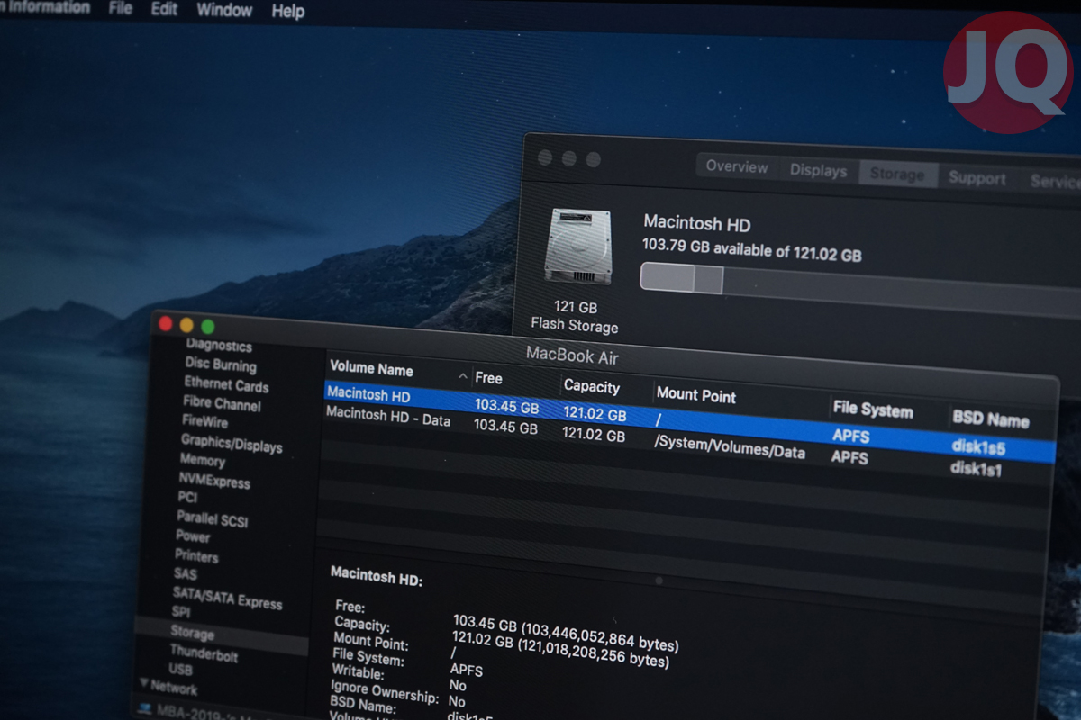The image size is (1081, 720).
Task: Sort by the Free column header
Action: (488, 378)
